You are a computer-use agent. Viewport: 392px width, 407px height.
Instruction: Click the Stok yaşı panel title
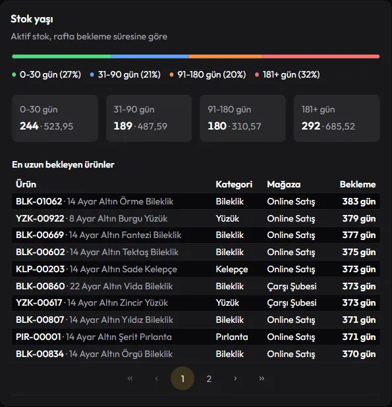(32, 19)
